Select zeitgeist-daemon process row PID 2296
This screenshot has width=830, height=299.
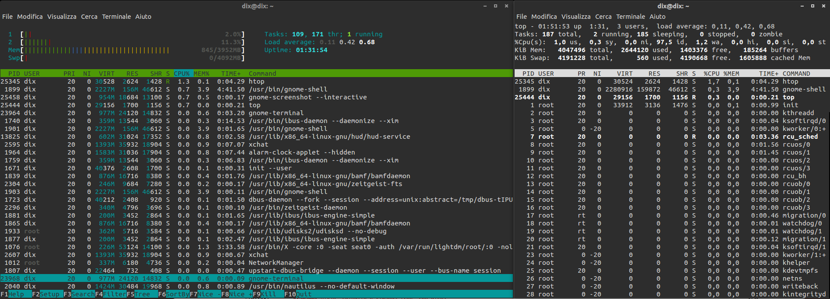[257, 208]
